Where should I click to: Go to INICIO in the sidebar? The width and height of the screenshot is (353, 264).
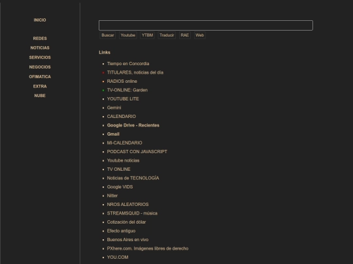point(40,20)
